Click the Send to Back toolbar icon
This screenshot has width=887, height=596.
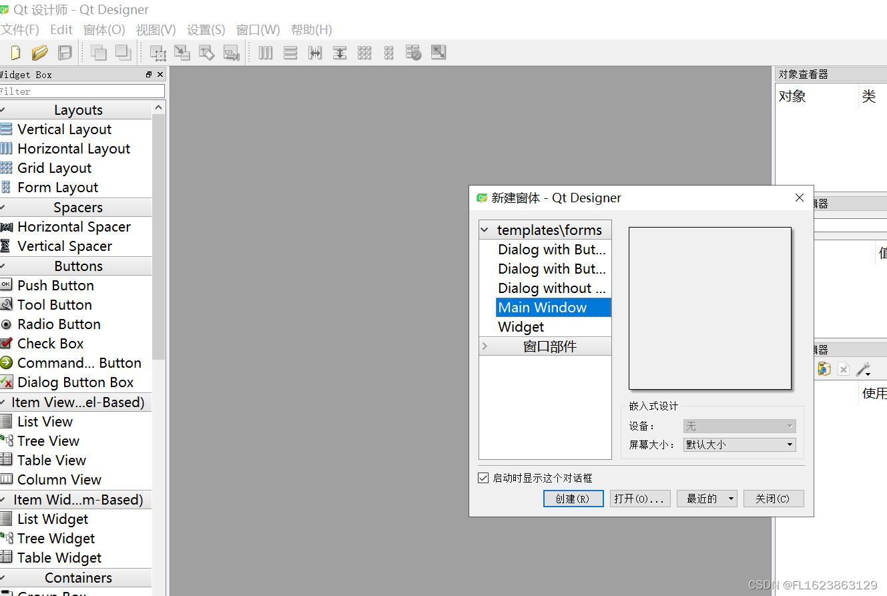(99, 53)
